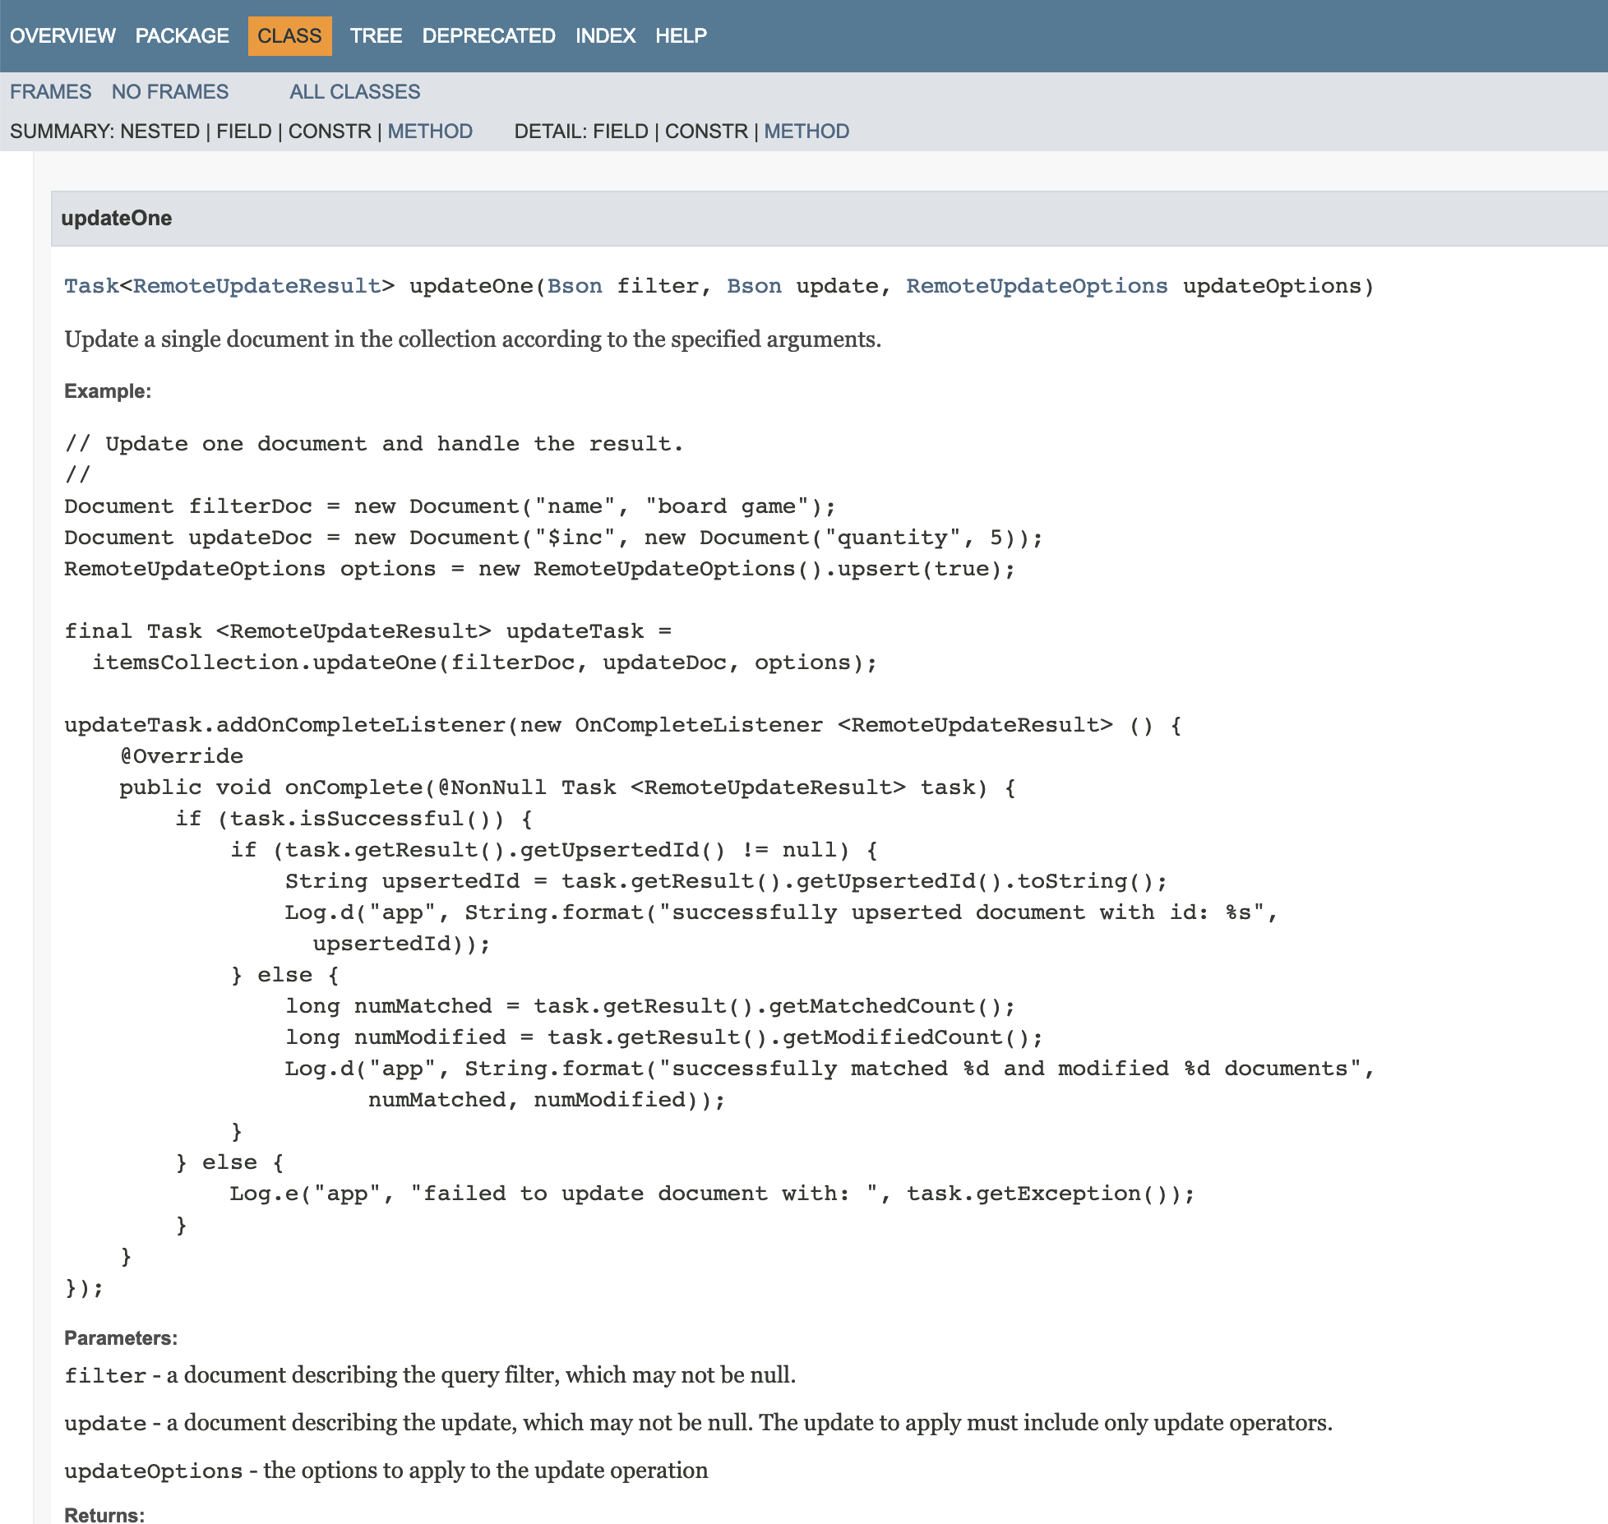Screen dimensions: 1608x1524
Task: Open the Deprecated API list
Action: [x=488, y=35]
